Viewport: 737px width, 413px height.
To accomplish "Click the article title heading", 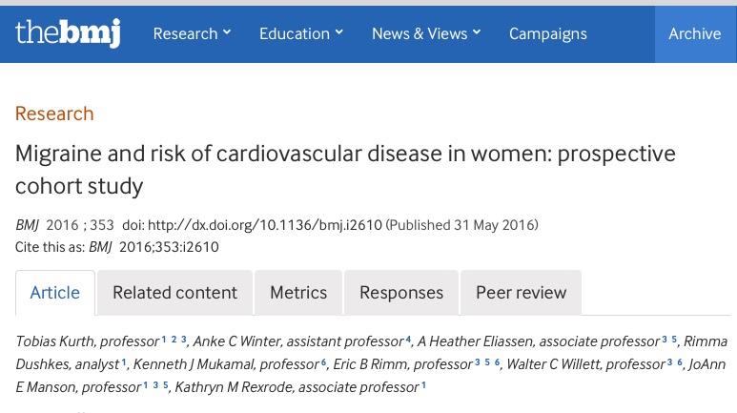I will coord(345,170).
